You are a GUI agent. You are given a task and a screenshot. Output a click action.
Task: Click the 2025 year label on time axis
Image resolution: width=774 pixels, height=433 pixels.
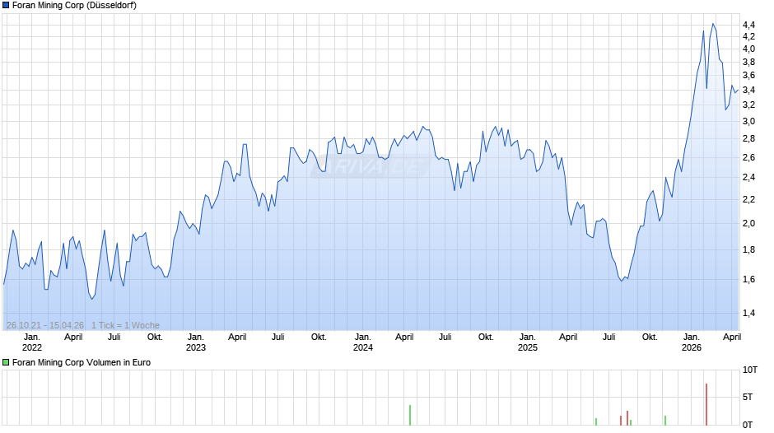527,347
